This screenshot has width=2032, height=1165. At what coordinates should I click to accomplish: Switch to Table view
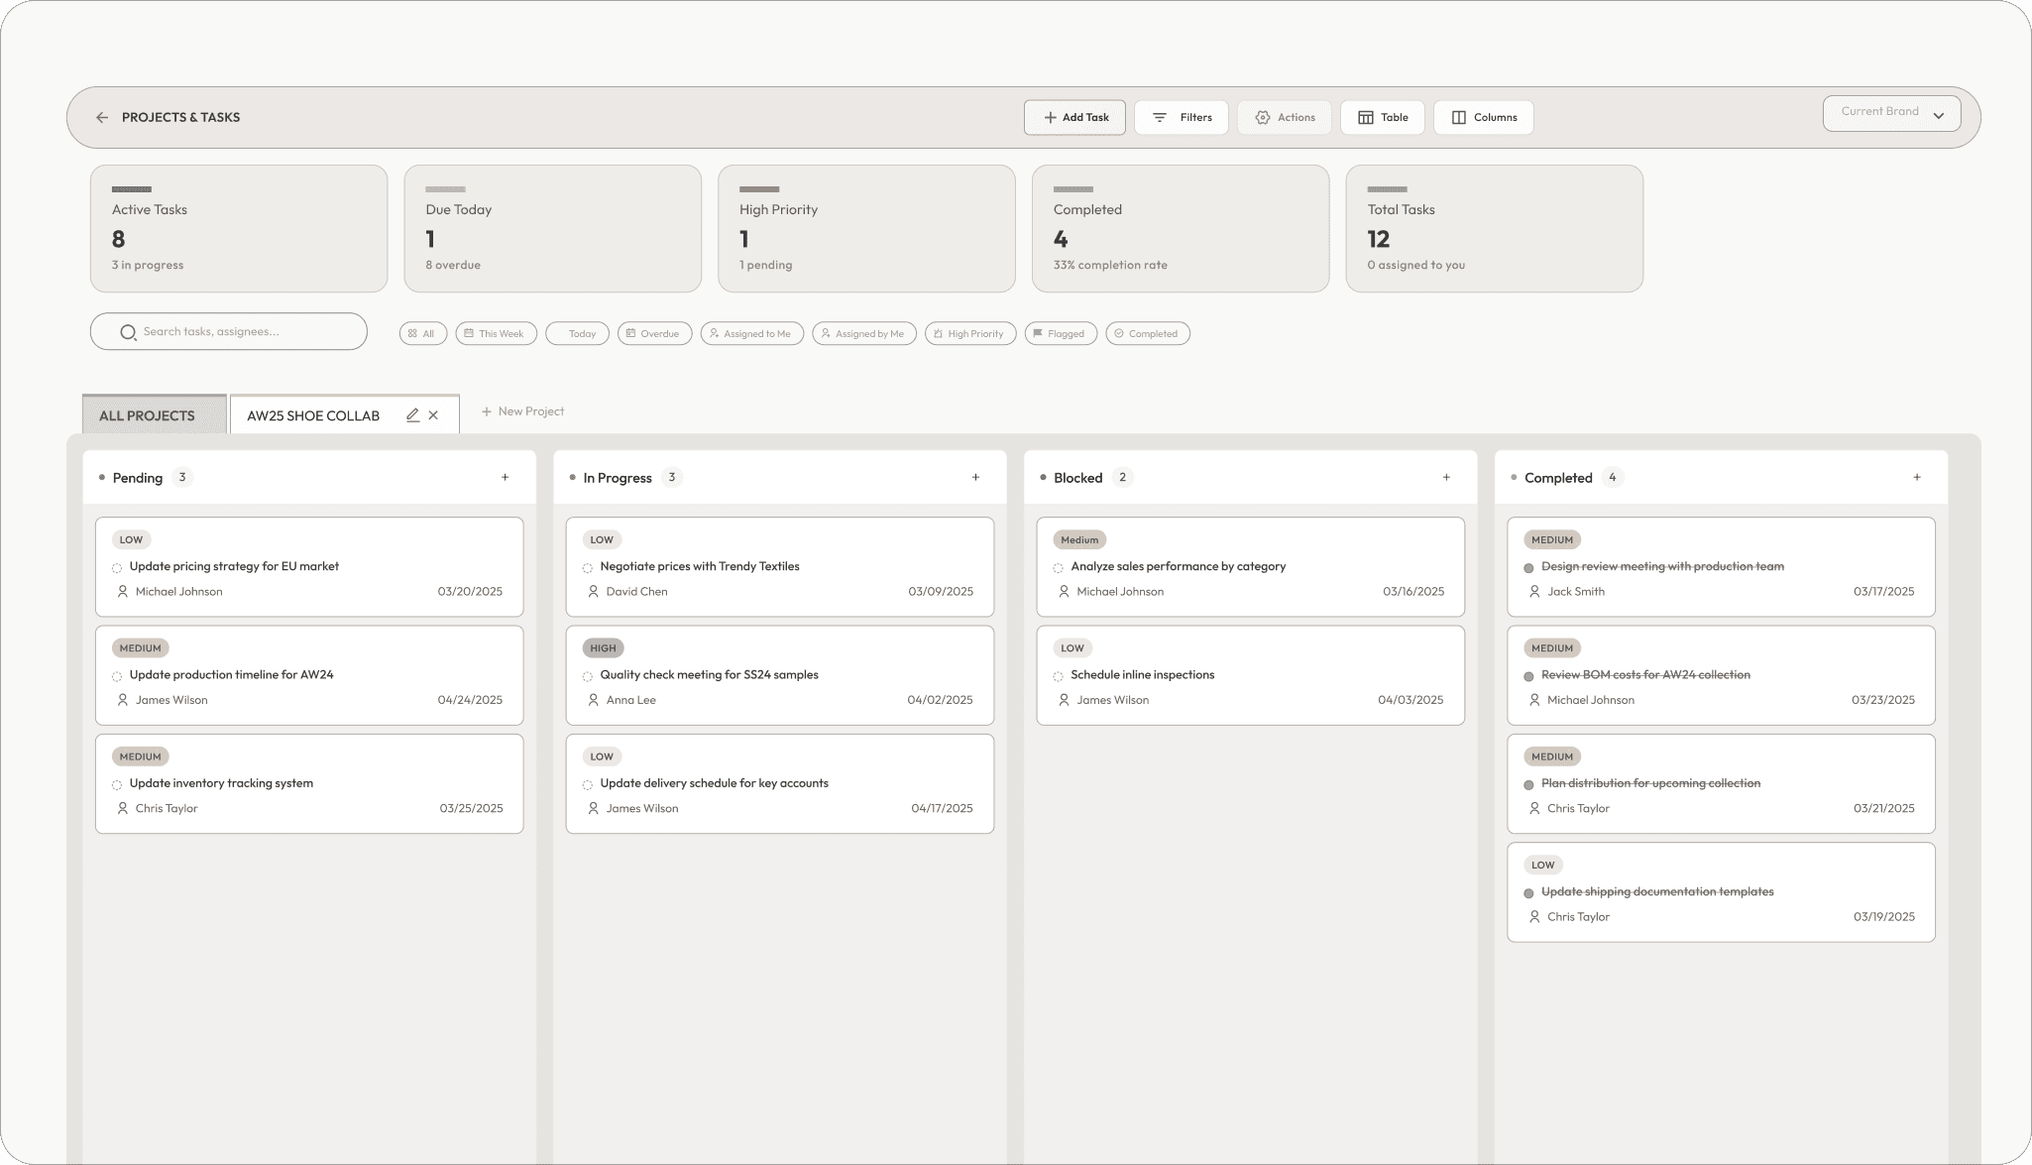click(x=1382, y=117)
